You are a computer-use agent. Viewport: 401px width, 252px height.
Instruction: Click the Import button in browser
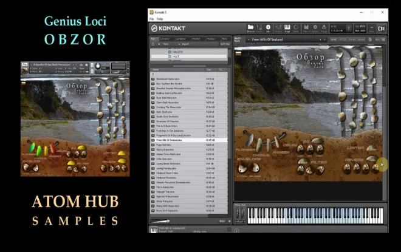(x=186, y=44)
